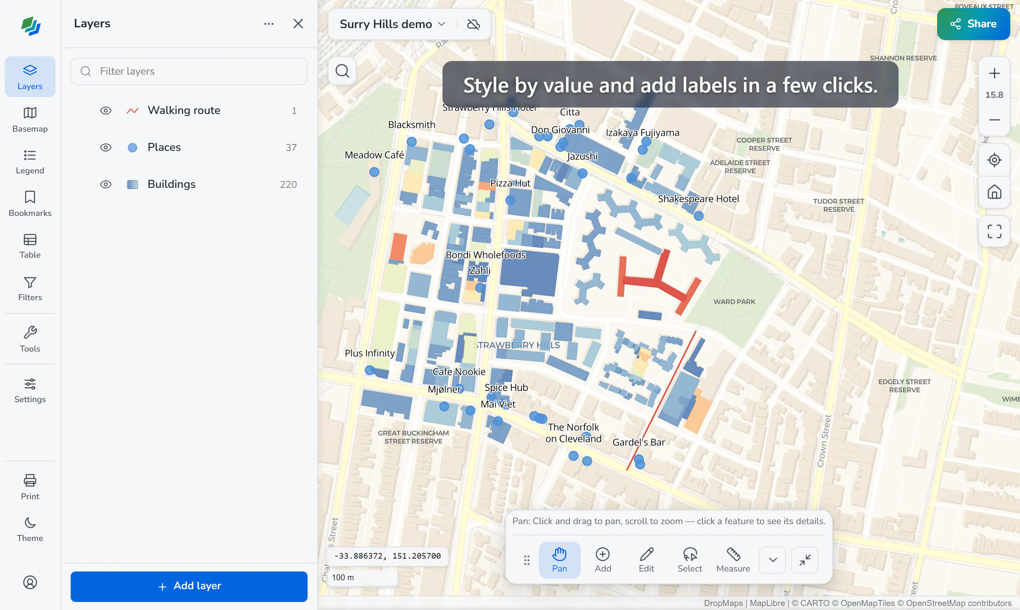Activate the Add feature tool
Screen dimensions: 1020x610
click(x=602, y=560)
